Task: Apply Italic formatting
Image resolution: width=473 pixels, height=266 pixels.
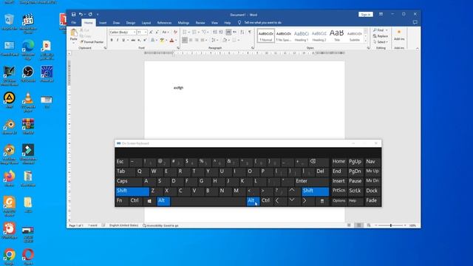Action: [118, 40]
